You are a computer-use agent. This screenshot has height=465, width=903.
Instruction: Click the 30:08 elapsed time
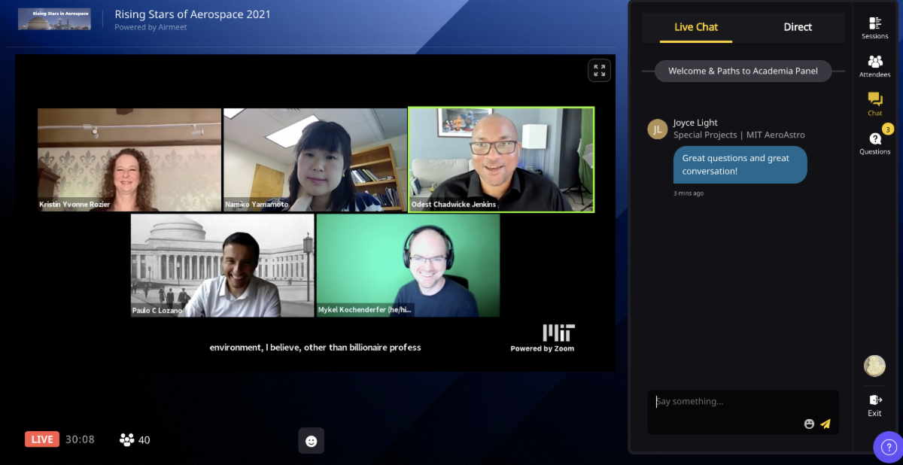click(80, 439)
